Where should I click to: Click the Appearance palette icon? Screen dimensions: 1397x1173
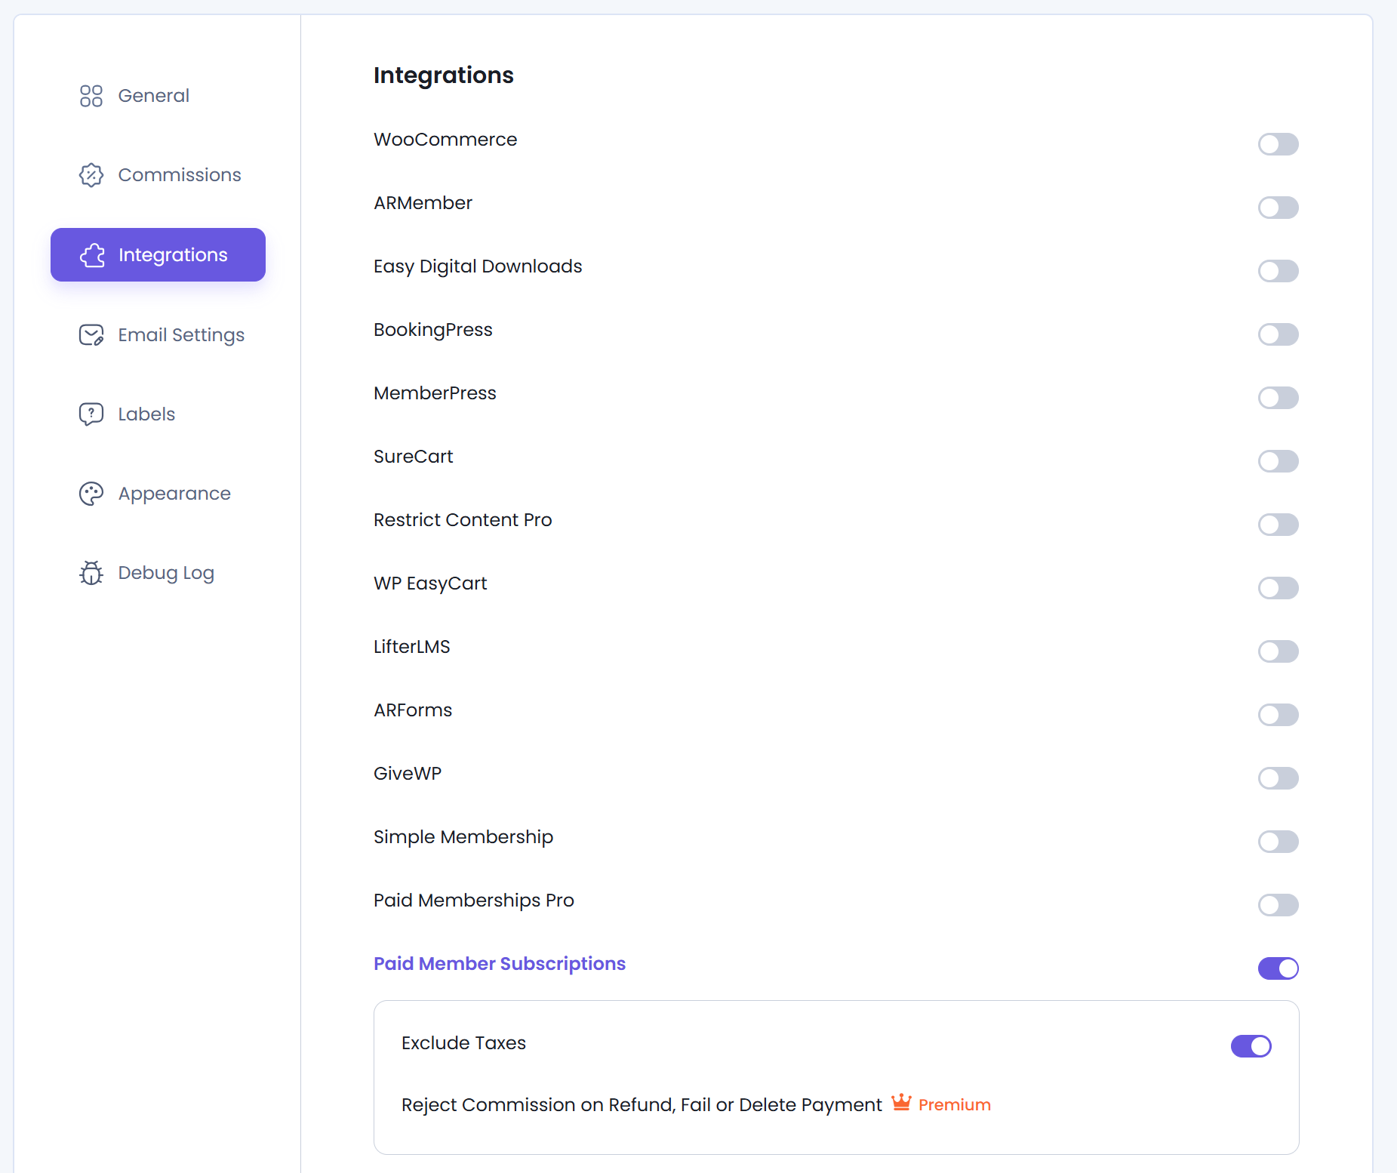(x=91, y=494)
